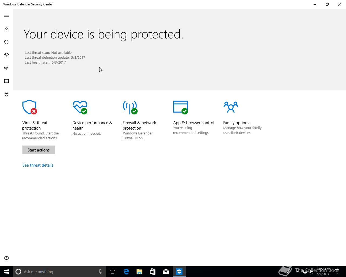Click the Cortana microphone icon
Viewport: 346px width, 277px height.
tap(100, 272)
